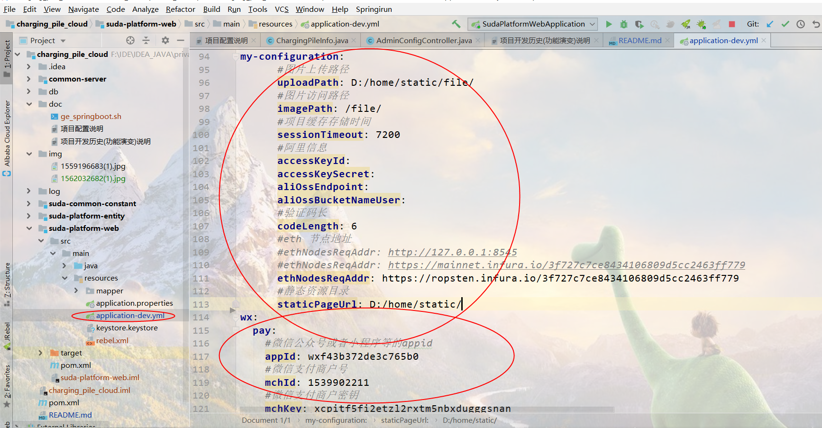Viewport: 822px width, 428px height.
Task: Open the Navigate menu
Action: [83, 9]
